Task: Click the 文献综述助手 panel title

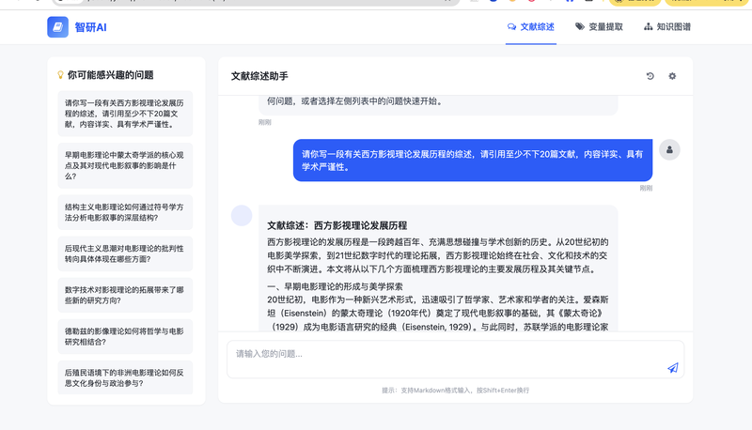Action: [x=259, y=76]
